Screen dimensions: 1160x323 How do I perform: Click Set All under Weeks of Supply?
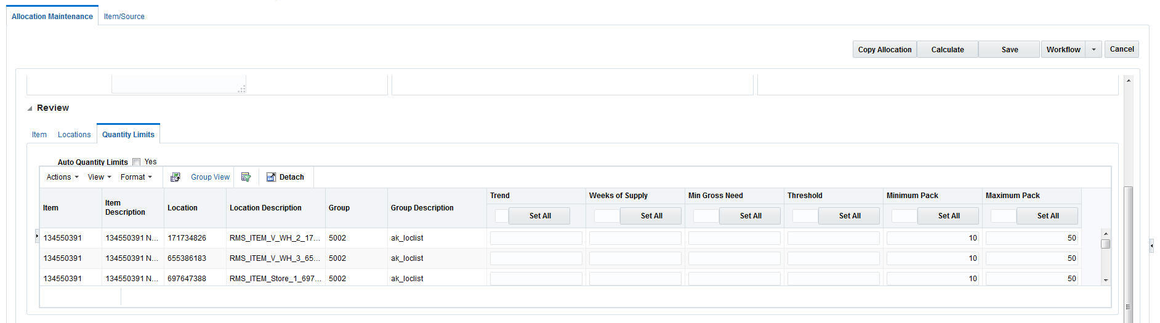(651, 216)
